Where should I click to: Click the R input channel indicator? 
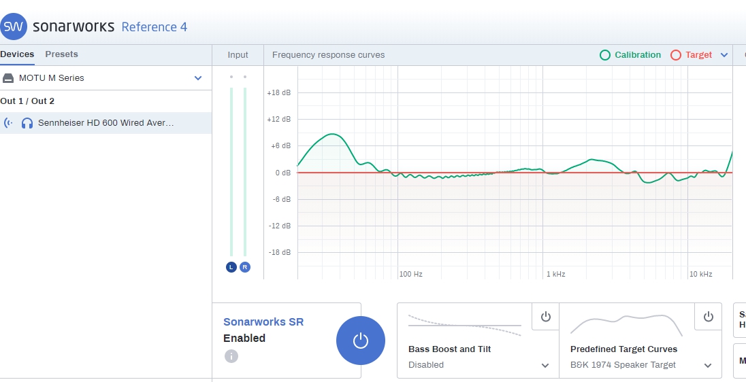(245, 267)
